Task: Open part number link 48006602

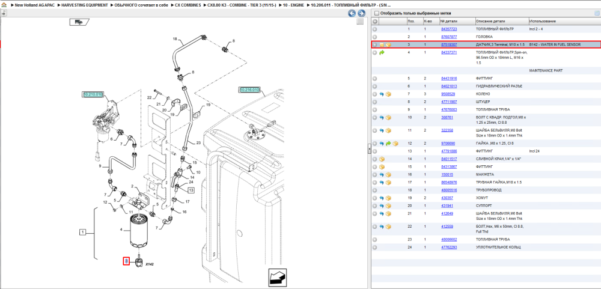Action: (448, 240)
